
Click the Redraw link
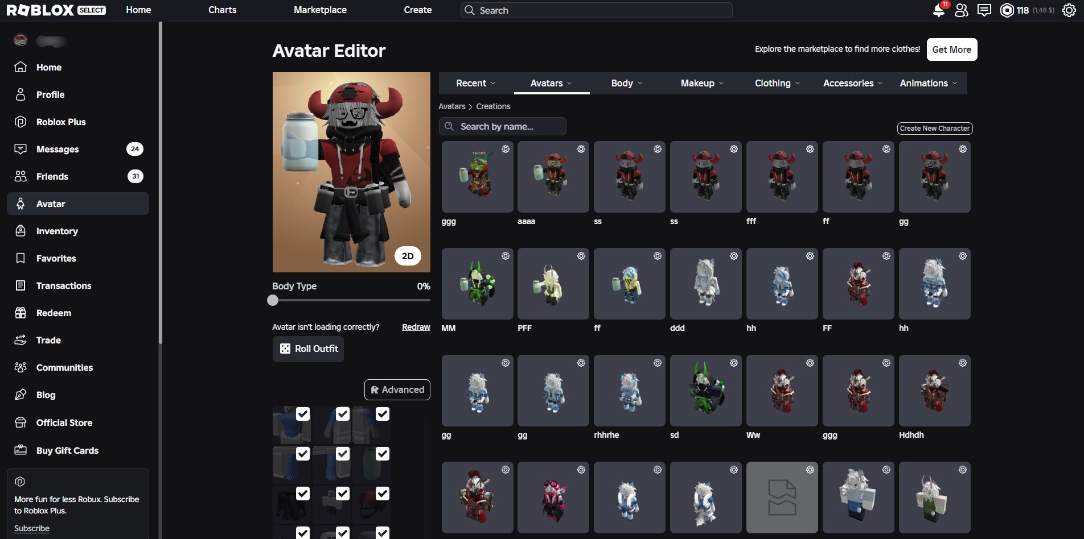tap(416, 327)
